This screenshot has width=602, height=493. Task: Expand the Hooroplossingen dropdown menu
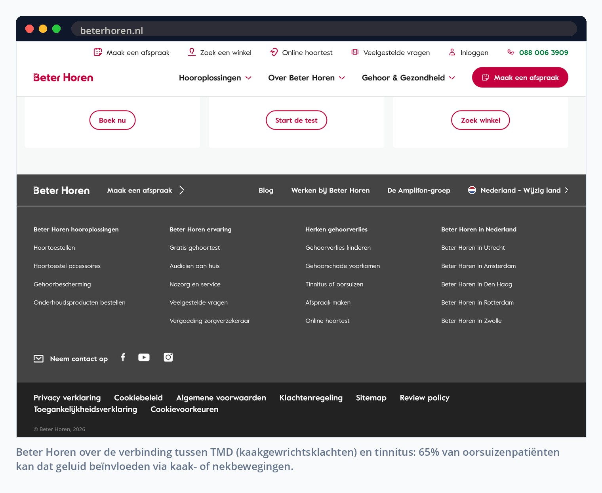tap(215, 78)
